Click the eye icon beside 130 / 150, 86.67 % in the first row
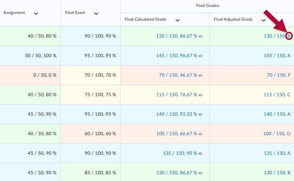This screenshot has height=181, width=294. click(x=200, y=36)
